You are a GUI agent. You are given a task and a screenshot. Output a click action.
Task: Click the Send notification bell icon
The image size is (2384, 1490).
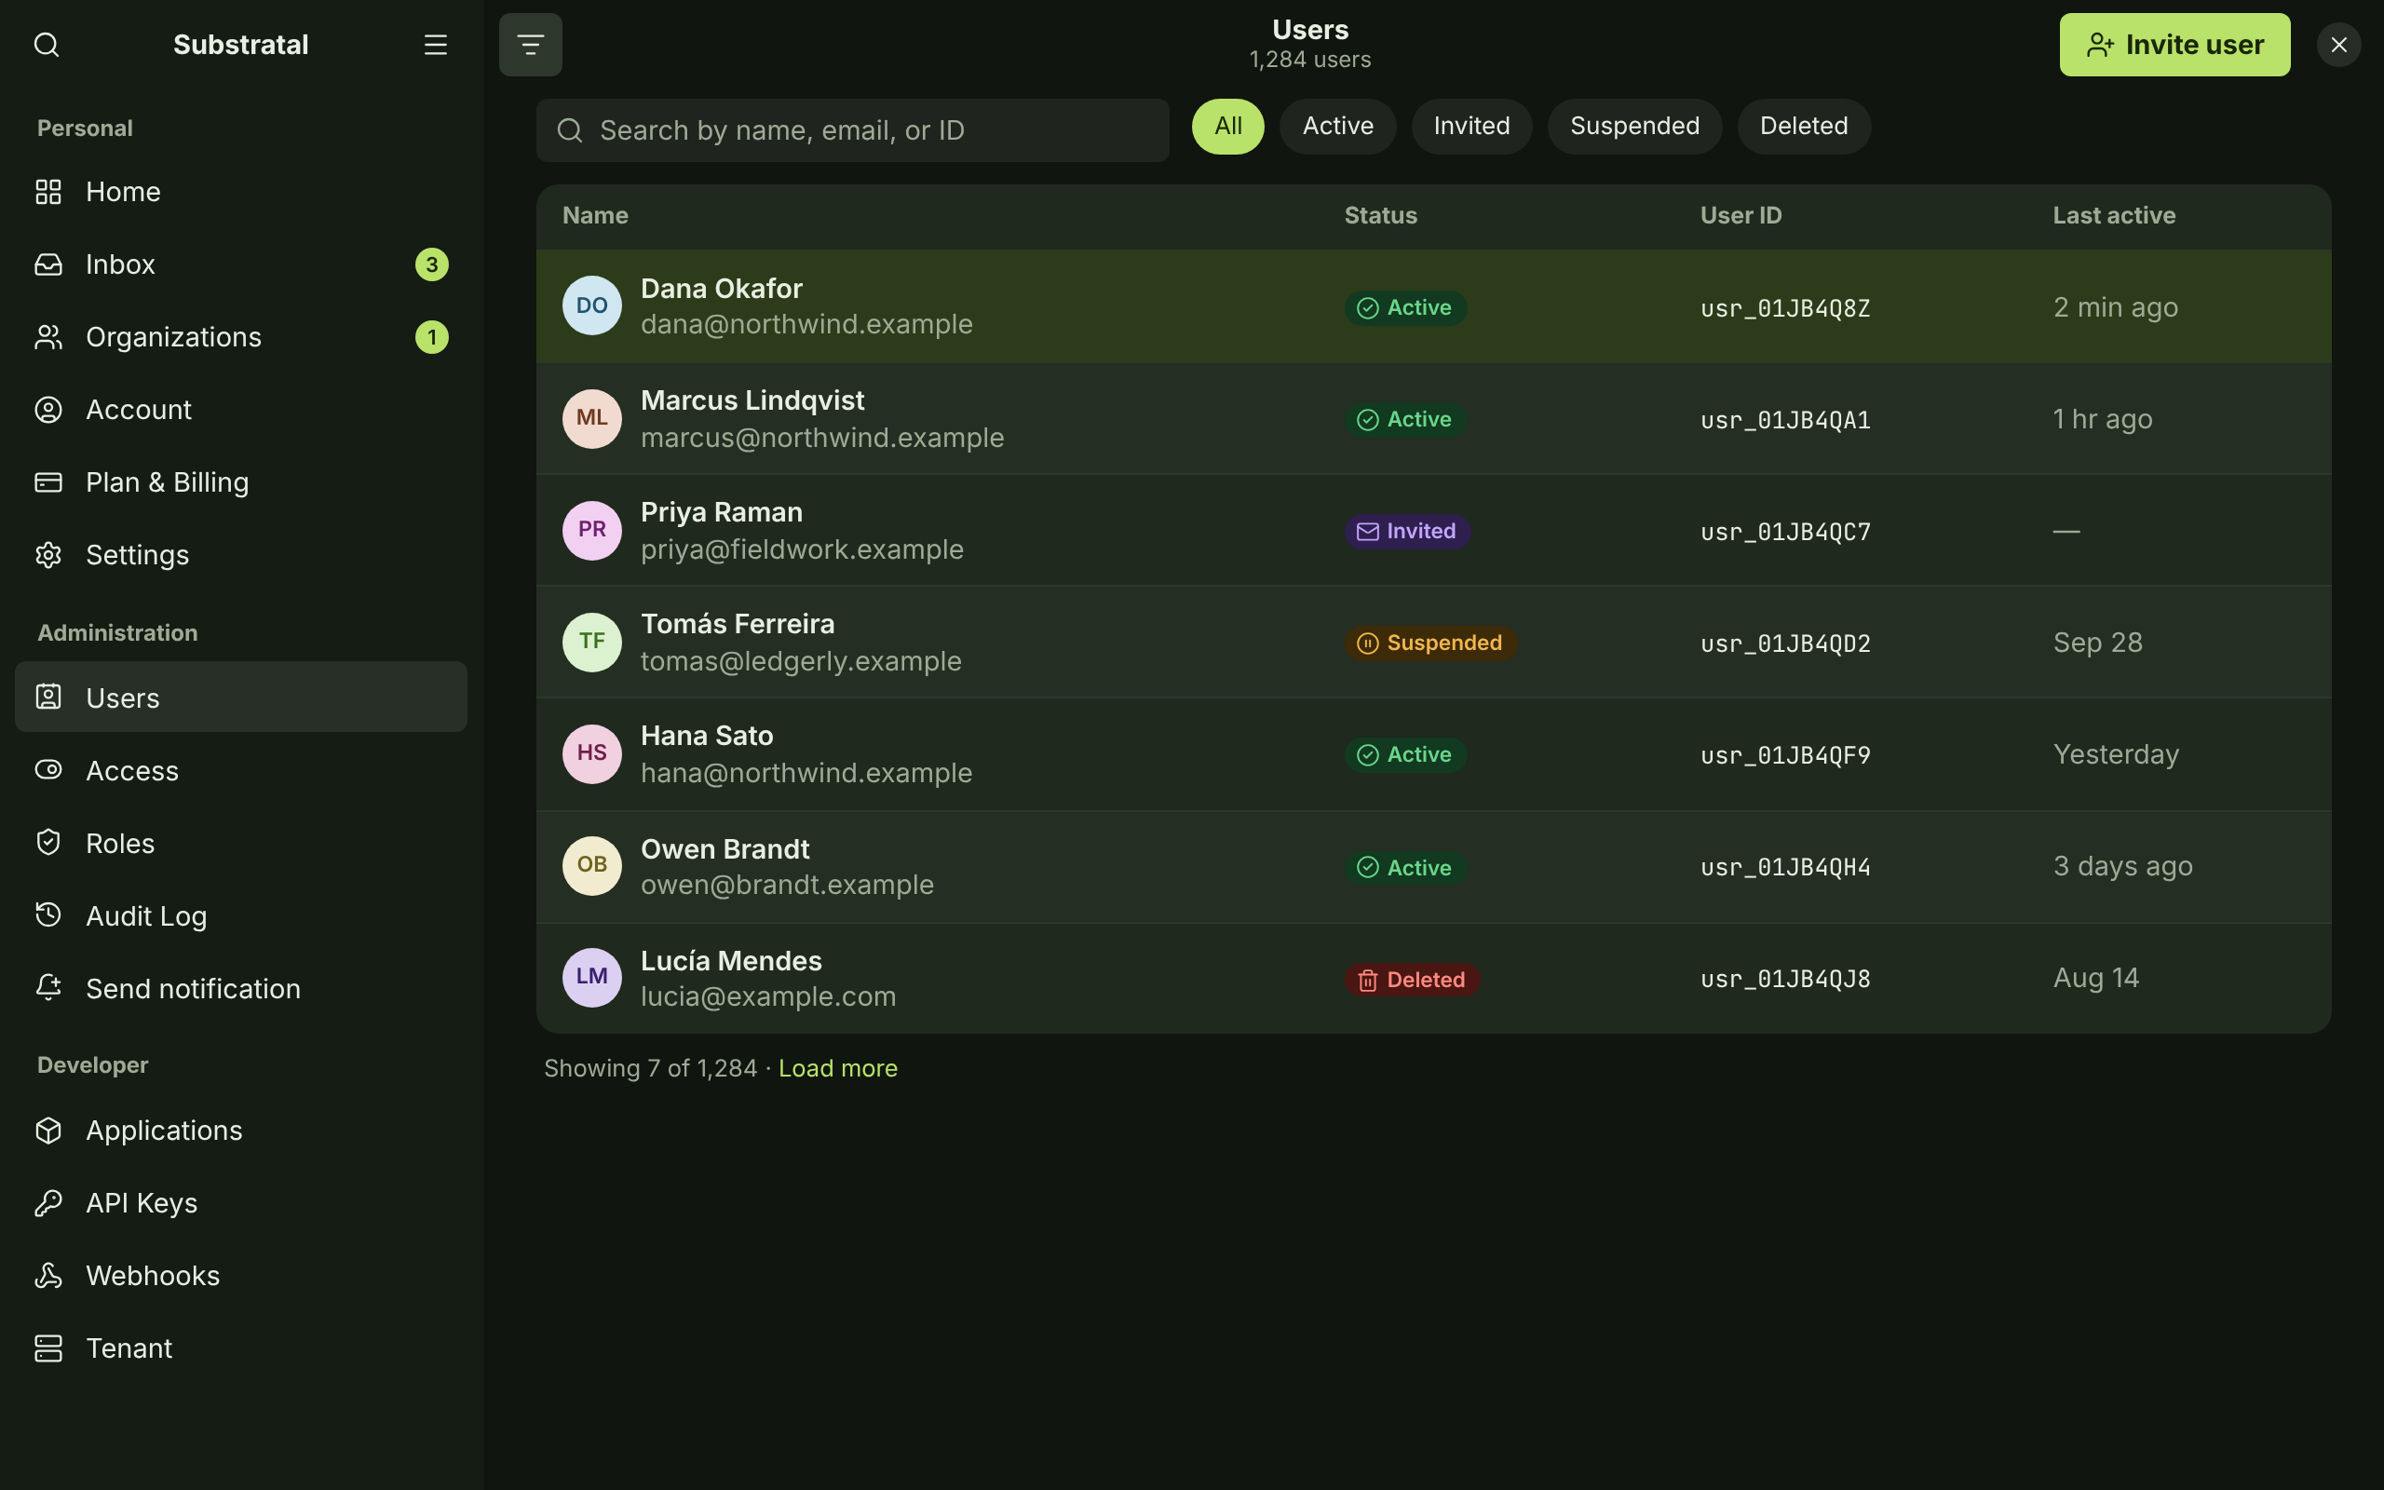tap(48, 987)
